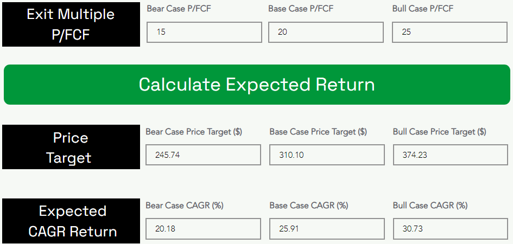Click the black Price Target heading block

tap(71, 147)
